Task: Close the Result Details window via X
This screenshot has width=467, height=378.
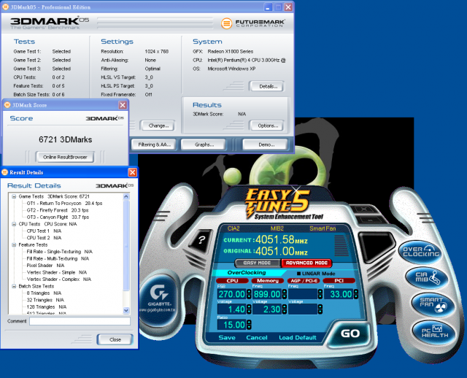Action: coord(132,172)
